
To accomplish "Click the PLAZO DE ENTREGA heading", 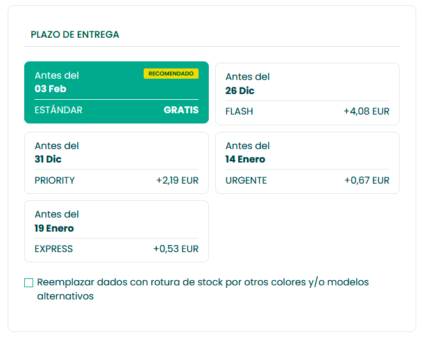I will click(75, 35).
